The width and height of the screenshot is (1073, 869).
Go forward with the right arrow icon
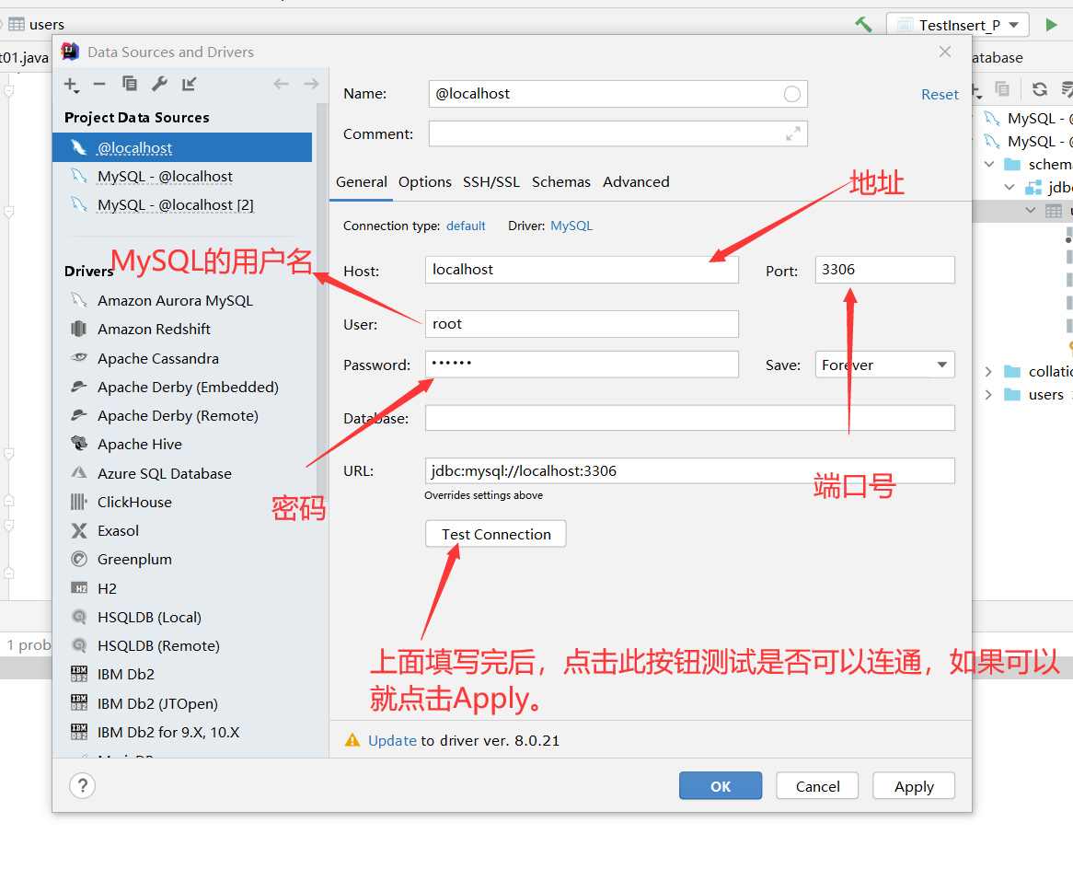click(x=311, y=84)
